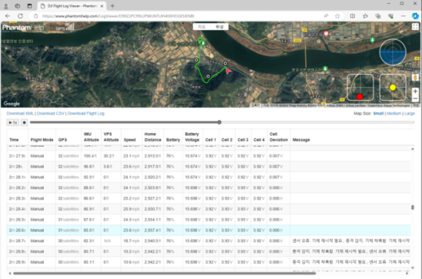Open the collections icon
Viewport: 422px width, 279px height.
point(378,16)
